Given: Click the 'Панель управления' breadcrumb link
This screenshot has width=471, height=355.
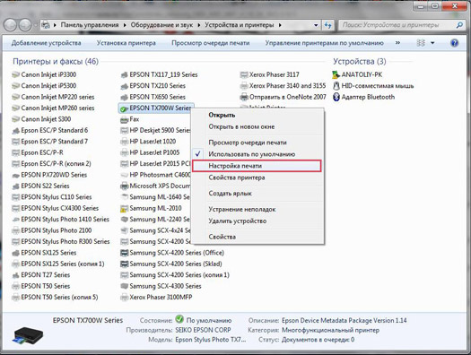Looking at the screenshot, I should pyautogui.click(x=90, y=25).
